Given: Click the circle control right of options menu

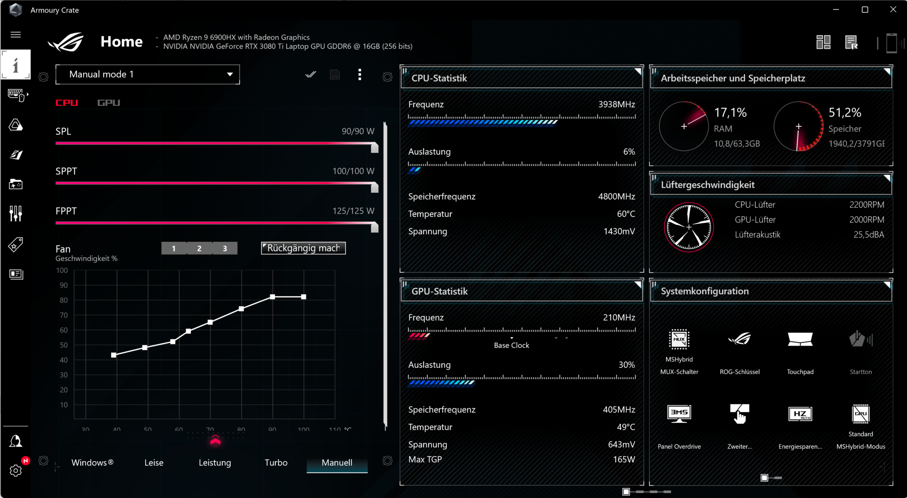Looking at the screenshot, I should (387, 77).
